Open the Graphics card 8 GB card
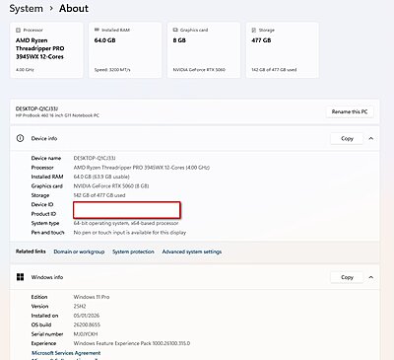394x360 pixels. 204,50
